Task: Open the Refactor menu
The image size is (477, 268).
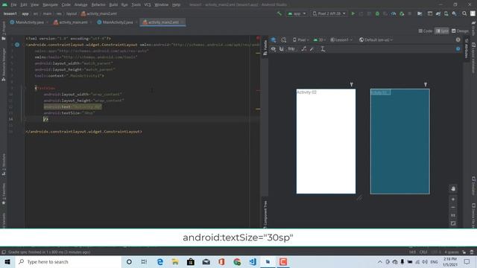Action: [98, 4]
